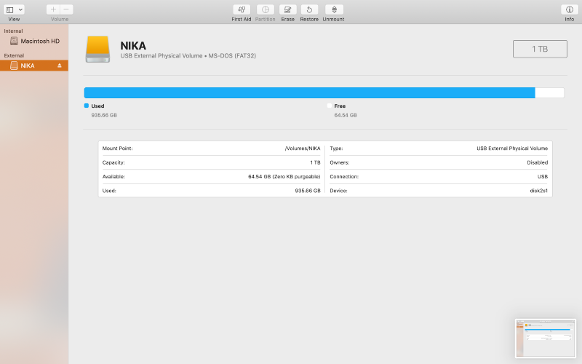This screenshot has width=582, height=364.
Task: Click the Internal sidebar section header
Action: click(x=13, y=31)
